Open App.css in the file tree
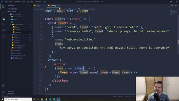The height and width of the screenshot is (101, 179). (x=17, y=35)
